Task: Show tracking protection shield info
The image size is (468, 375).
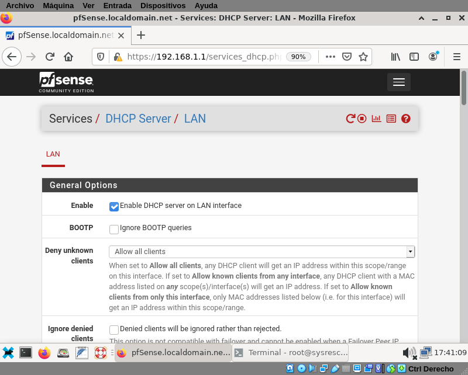Action: [101, 57]
